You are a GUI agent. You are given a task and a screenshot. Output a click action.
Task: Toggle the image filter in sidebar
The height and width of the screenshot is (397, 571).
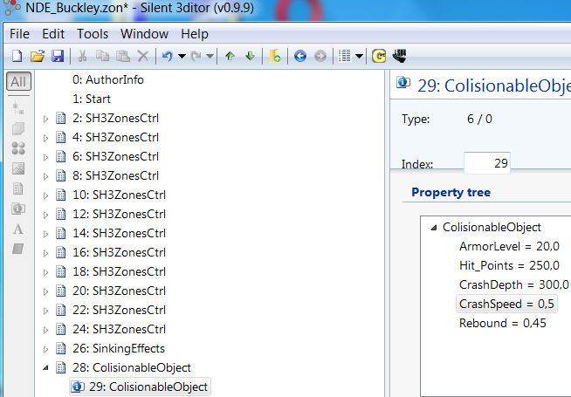(x=18, y=169)
